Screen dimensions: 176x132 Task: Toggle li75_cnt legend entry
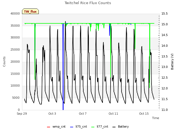78,127
